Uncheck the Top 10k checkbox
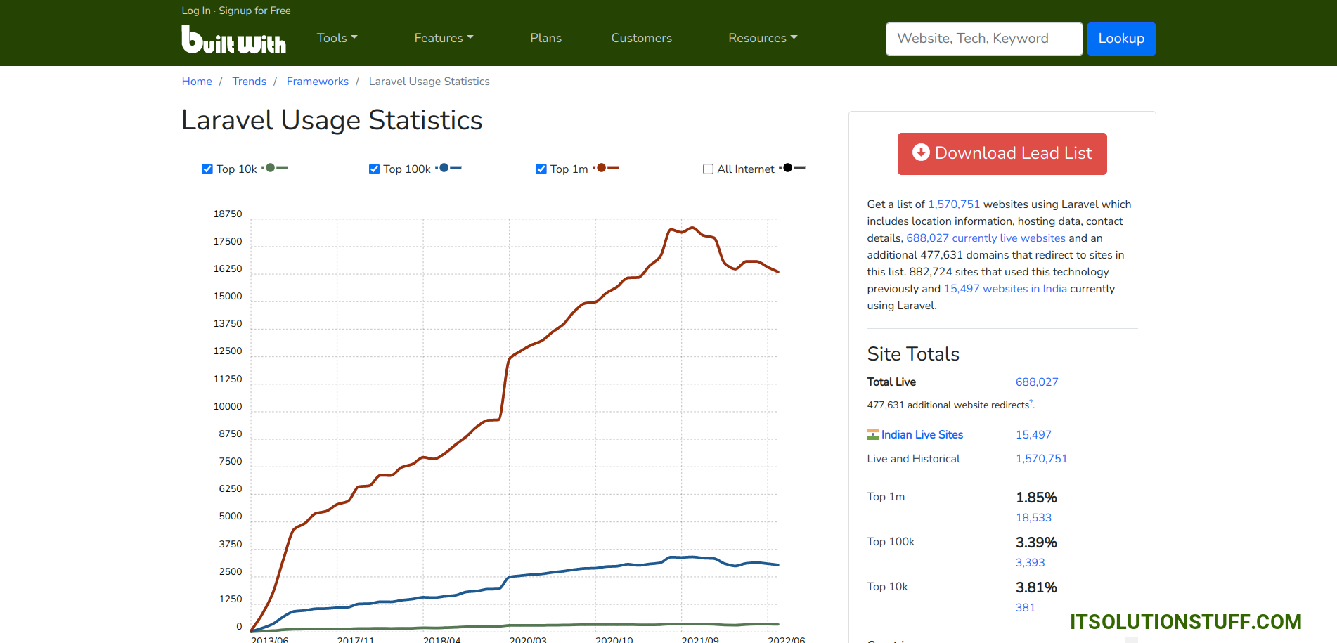 point(207,169)
